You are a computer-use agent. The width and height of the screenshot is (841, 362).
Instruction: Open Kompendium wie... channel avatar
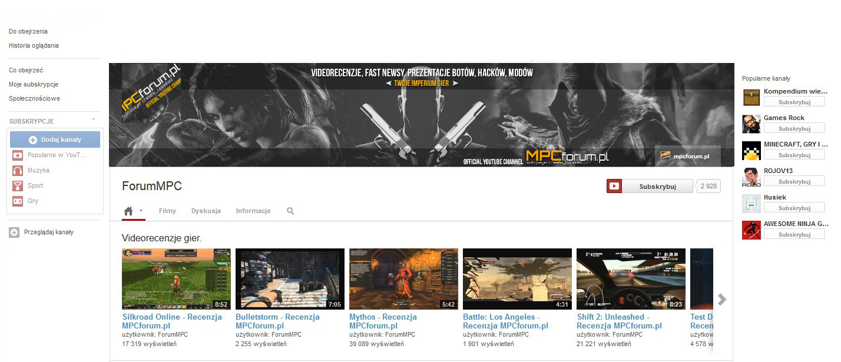751,97
